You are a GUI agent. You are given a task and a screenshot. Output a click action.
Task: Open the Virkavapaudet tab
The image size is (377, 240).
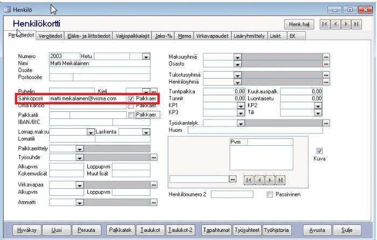point(213,36)
